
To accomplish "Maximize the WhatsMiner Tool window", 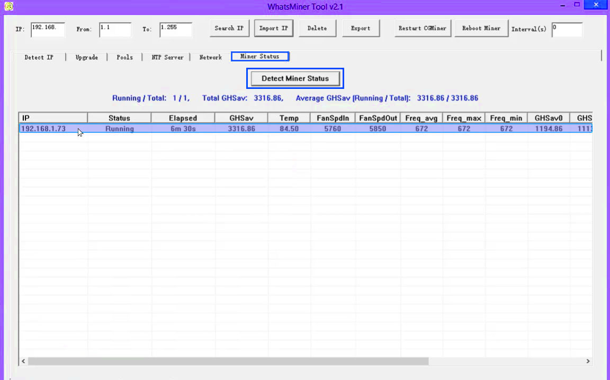I will pos(577,5).
